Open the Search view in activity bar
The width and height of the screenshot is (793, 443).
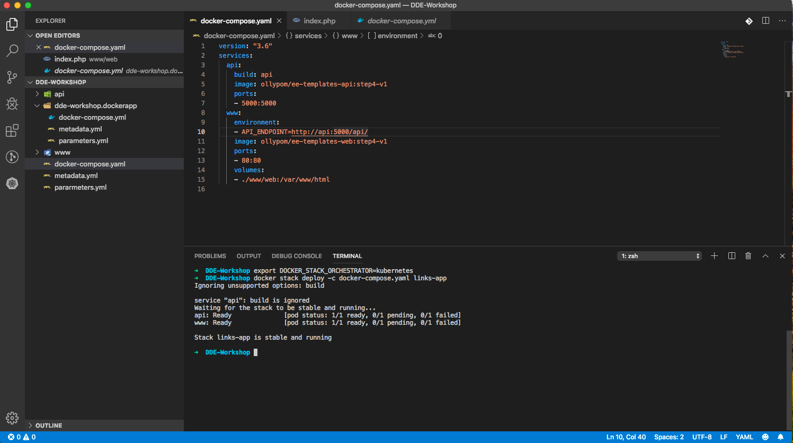pos(12,51)
